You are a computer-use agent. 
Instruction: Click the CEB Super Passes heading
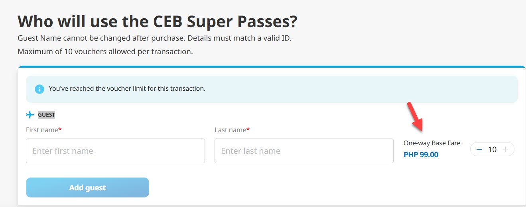(157, 21)
